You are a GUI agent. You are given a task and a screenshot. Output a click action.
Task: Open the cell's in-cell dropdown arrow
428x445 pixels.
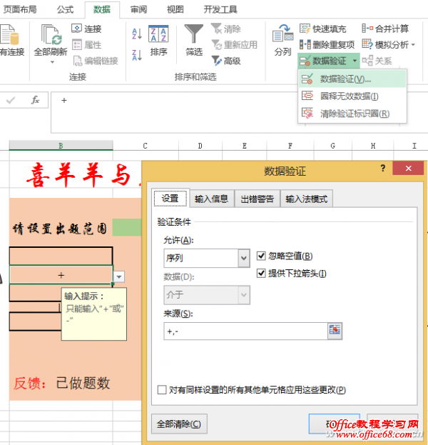coord(119,276)
